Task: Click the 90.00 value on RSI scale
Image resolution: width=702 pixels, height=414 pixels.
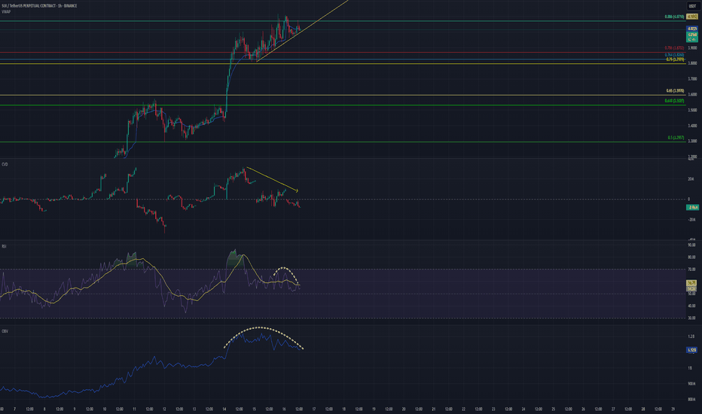Action: (x=691, y=245)
